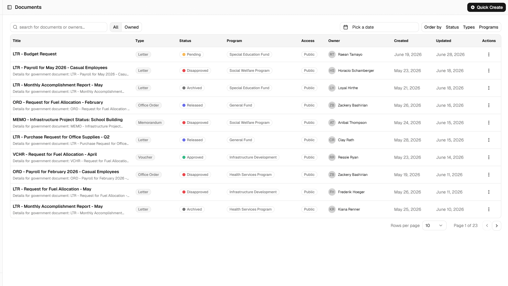Click the calendar icon in date picker
The width and height of the screenshot is (508, 286).
point(346,27)
